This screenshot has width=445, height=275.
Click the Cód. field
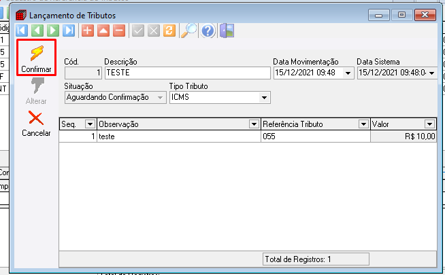(x=83, y=73)
